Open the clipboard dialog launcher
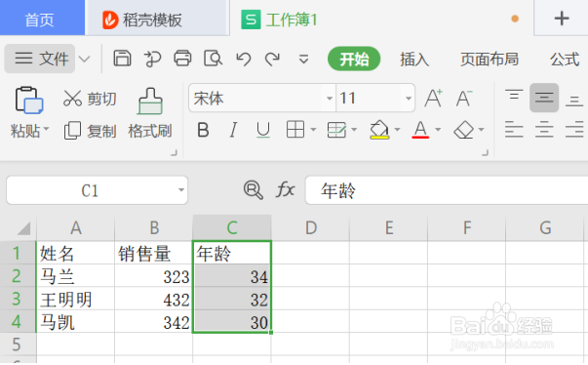 click(x=174, y=152)
